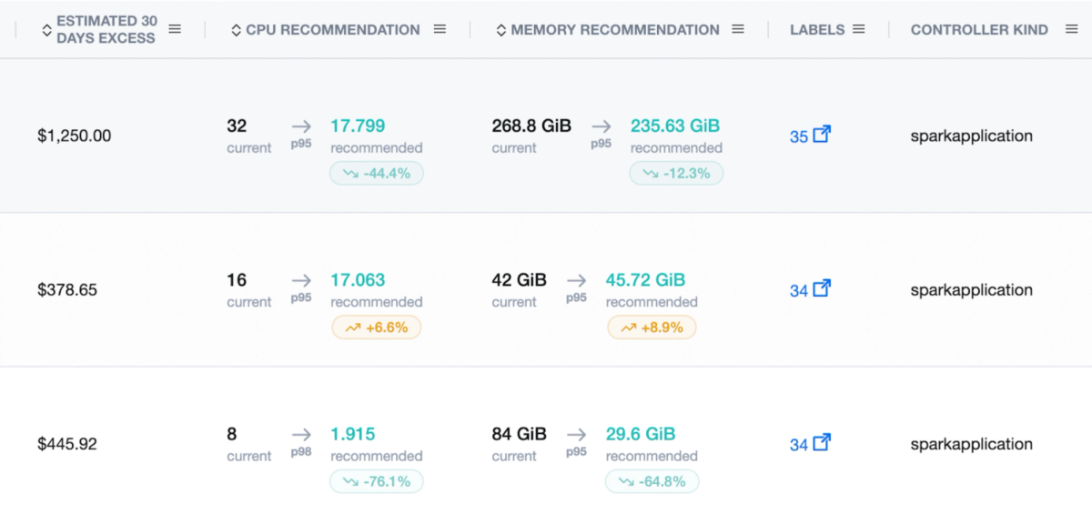Select the recommended CPU value 17.063
This screenshot has height=514, width=1092.
click(358, 279)
